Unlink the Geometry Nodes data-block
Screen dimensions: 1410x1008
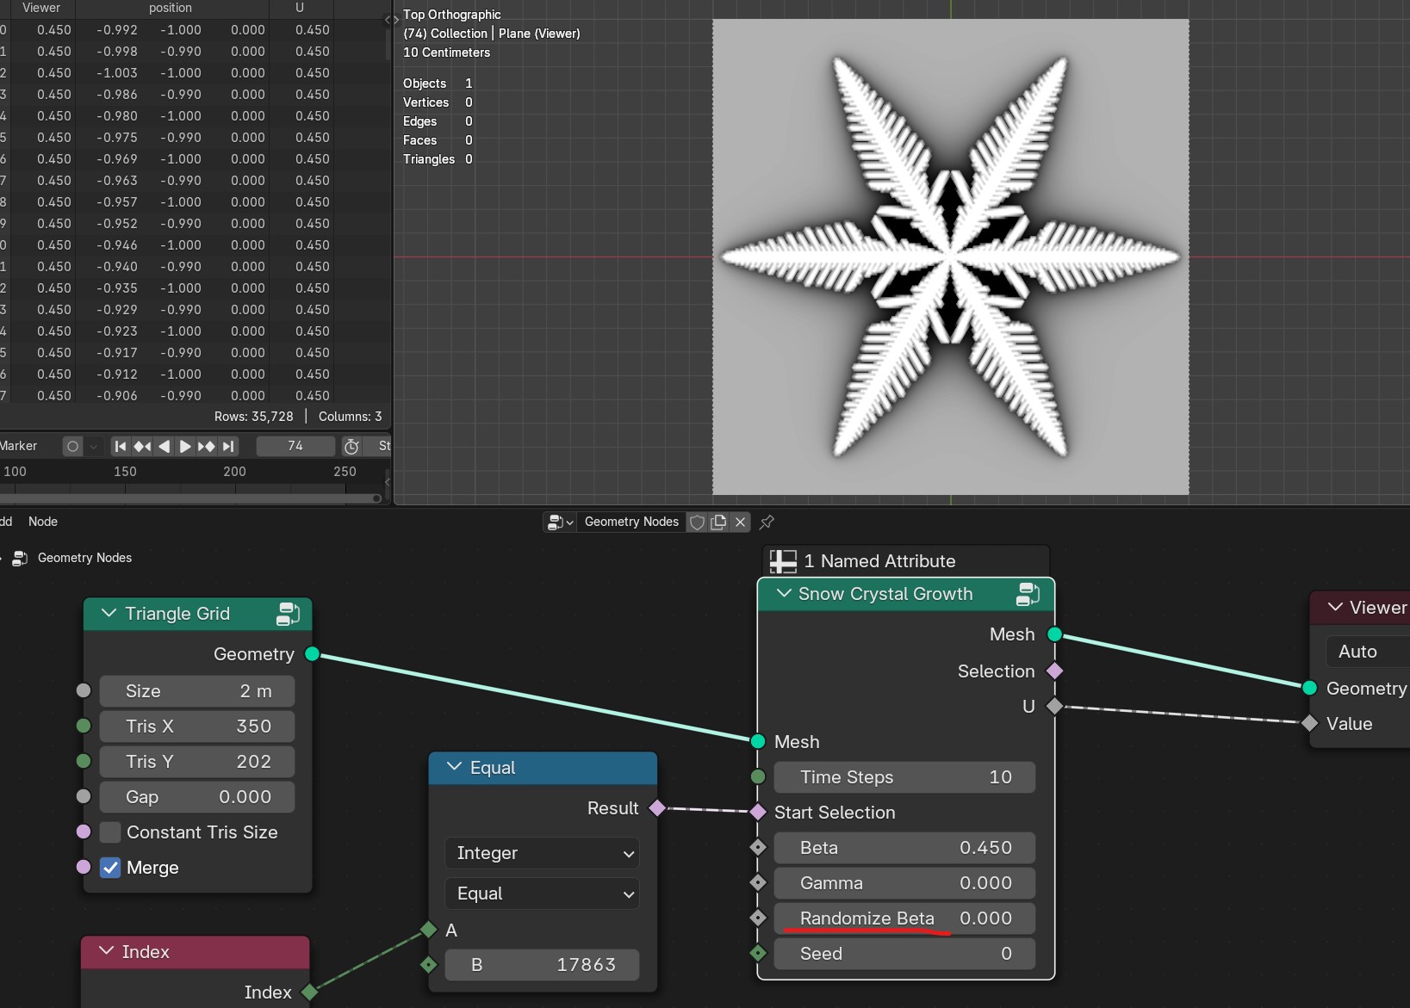pyautogui.click(x=740, y=522)
